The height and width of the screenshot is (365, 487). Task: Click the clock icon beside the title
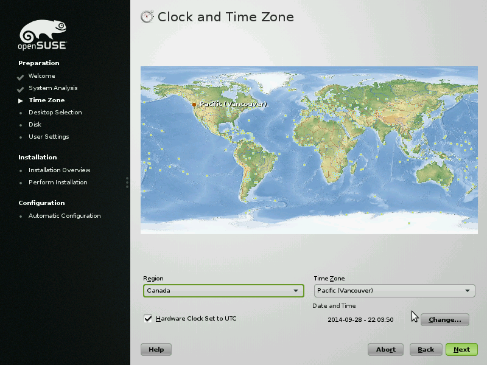click(147, 17)
